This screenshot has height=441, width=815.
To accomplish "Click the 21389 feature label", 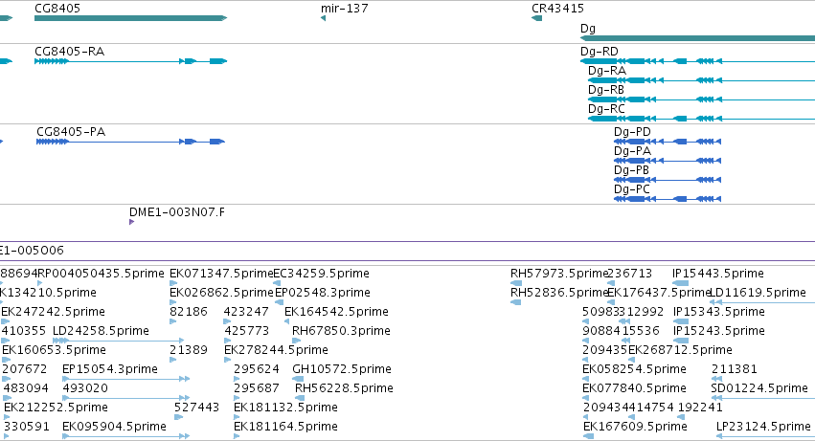I will pyautogui.click(x=188, y=351).
